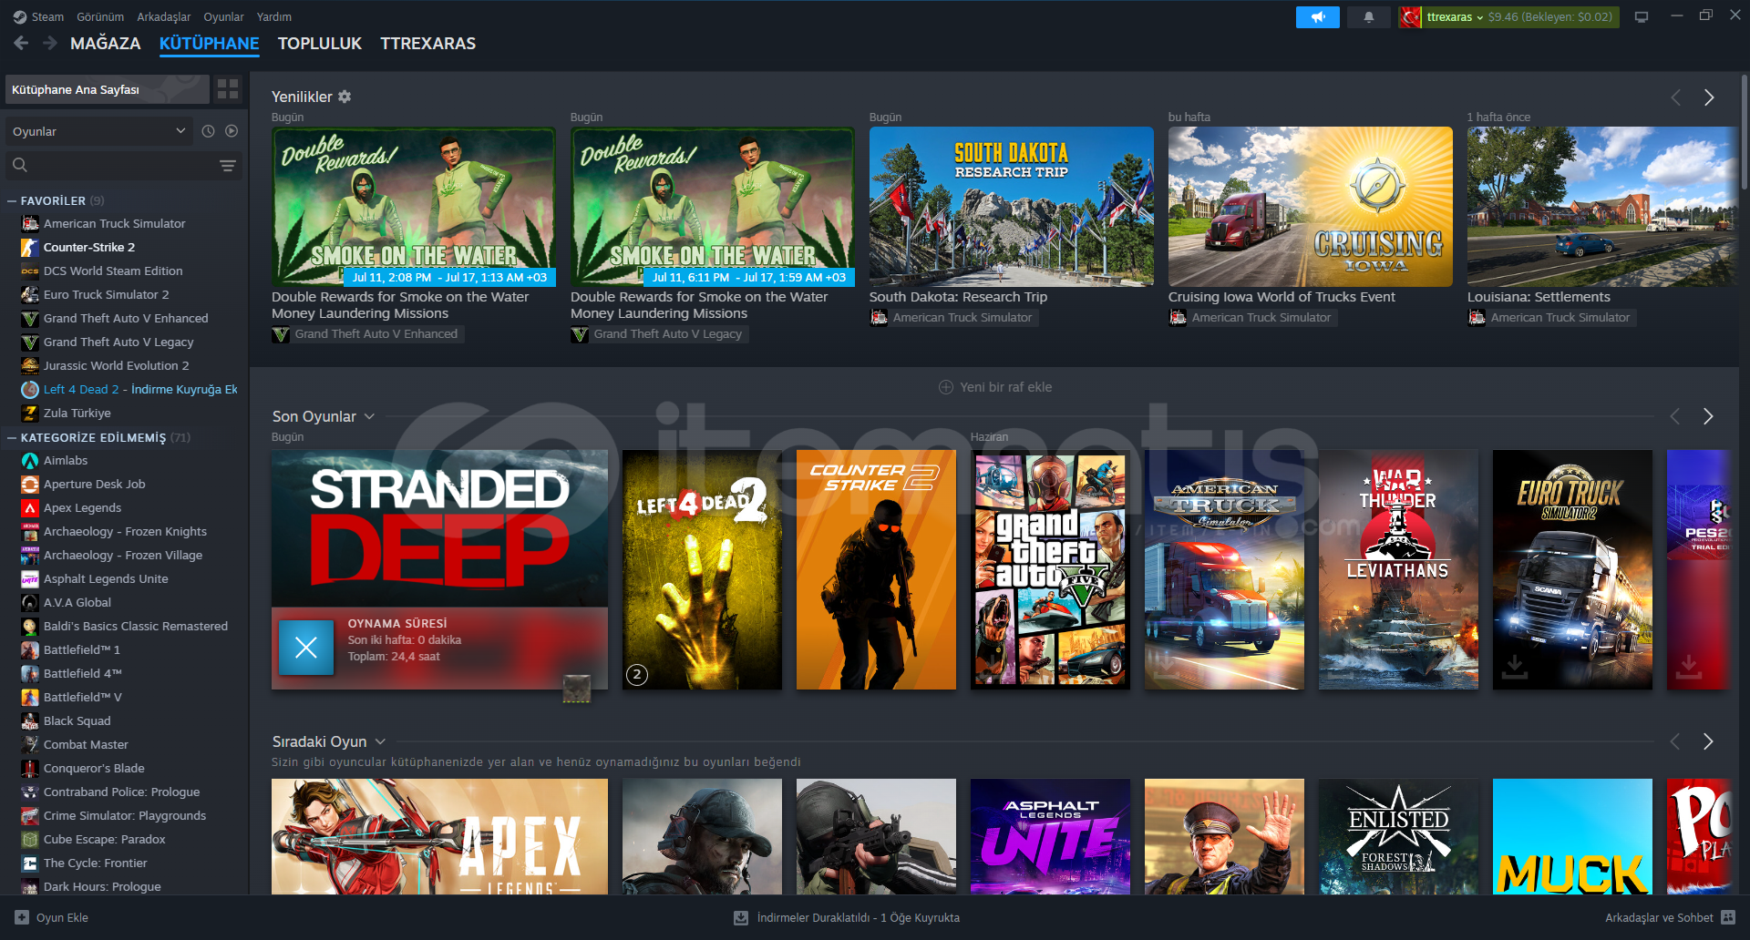Open Arkadaşlar ve Sohbet
This screenshot has height=940, width=1750.
tap(1659, 917)
